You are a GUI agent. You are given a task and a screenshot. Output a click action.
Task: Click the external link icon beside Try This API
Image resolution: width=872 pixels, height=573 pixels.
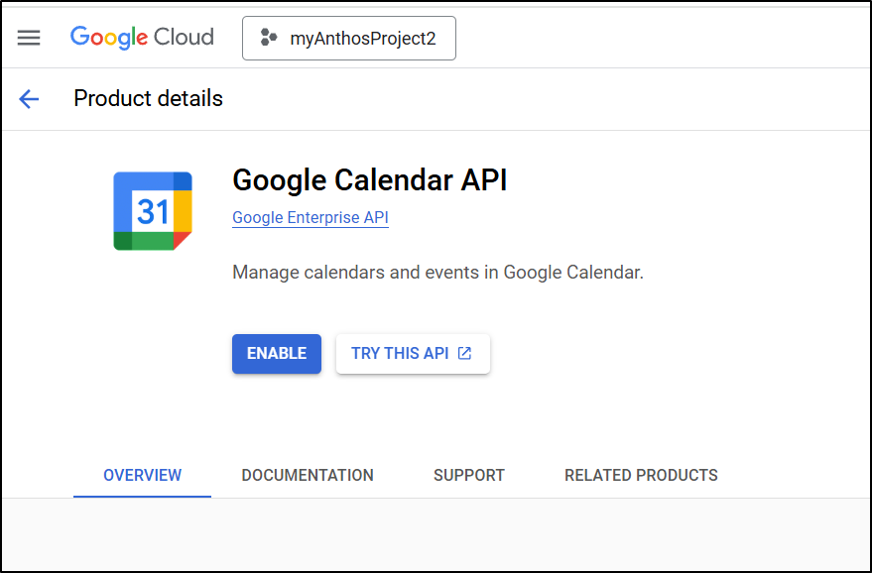click(x=464, y=353)
